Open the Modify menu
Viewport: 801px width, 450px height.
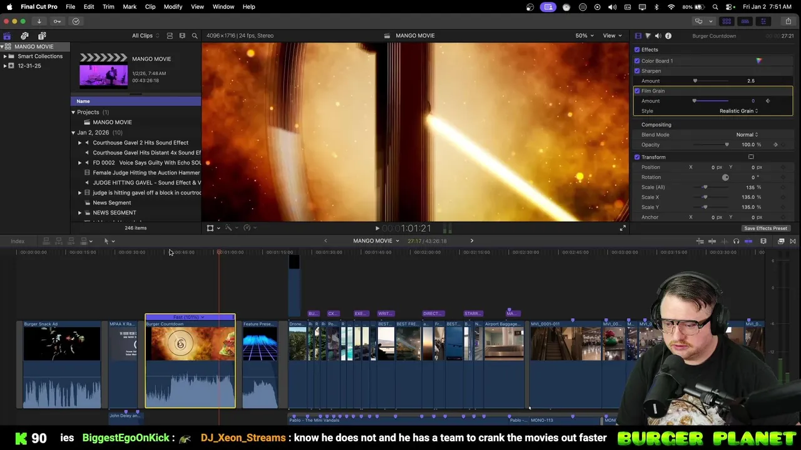173,6
